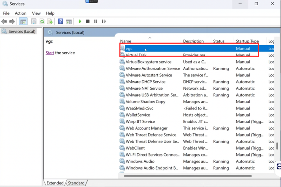
Task: Sort by the Status column header
Action: (x=222, y=41)
